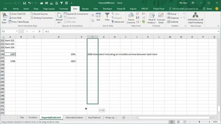
Task: Click the Relationships icon in Data Tools
Action: (144, 18)
